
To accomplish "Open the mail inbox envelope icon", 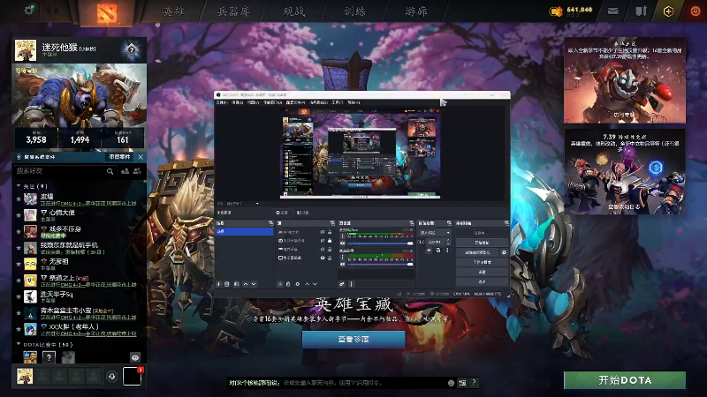I will [612, 11].
